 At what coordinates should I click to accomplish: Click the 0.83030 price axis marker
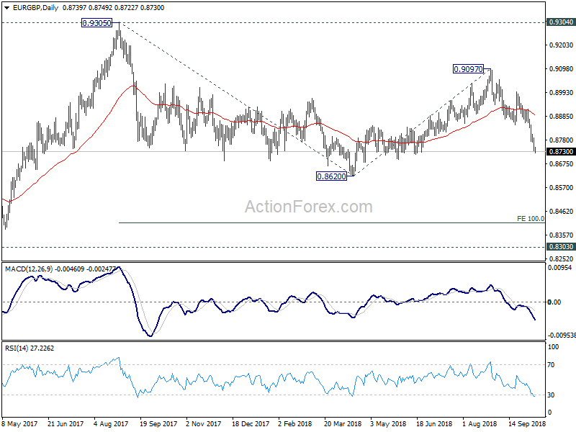pyautogui.click(x=561, y=247)
